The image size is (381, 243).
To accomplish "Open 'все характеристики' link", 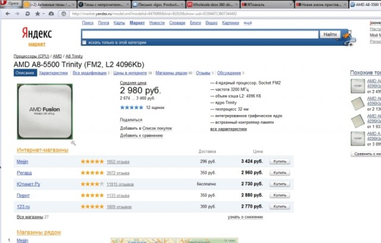I will [x=229, y=129].
